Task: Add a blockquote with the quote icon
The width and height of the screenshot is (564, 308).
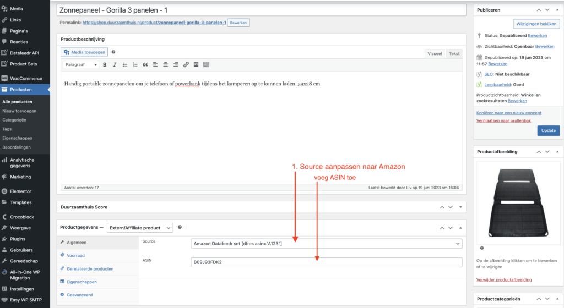Action: [145, 64]
